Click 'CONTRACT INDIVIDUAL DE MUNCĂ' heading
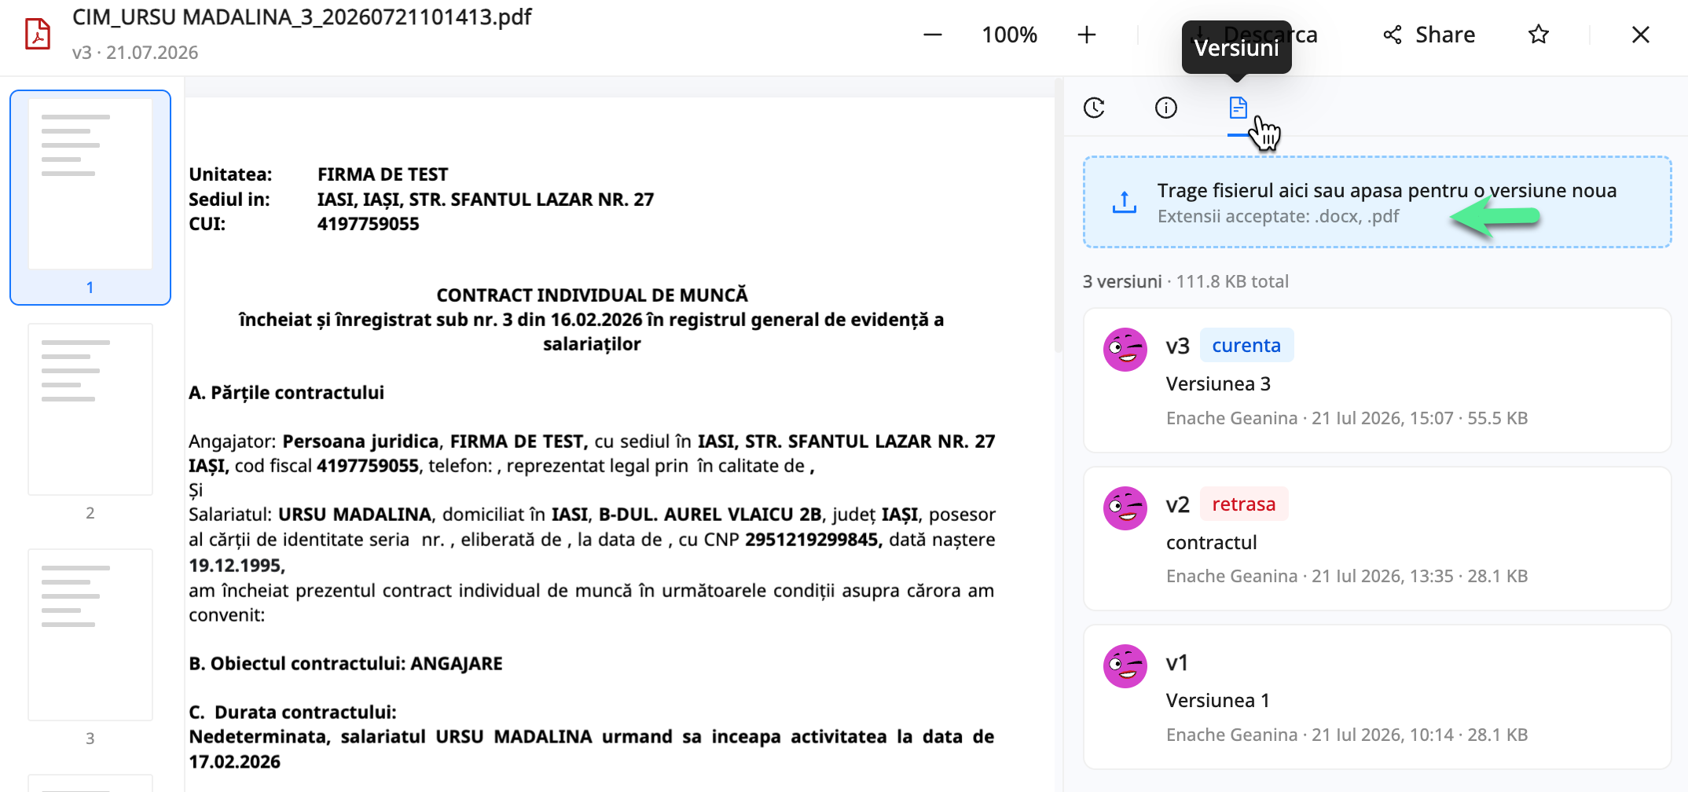The height and width of the screenshot is (792, 1688). pos(592,295)
